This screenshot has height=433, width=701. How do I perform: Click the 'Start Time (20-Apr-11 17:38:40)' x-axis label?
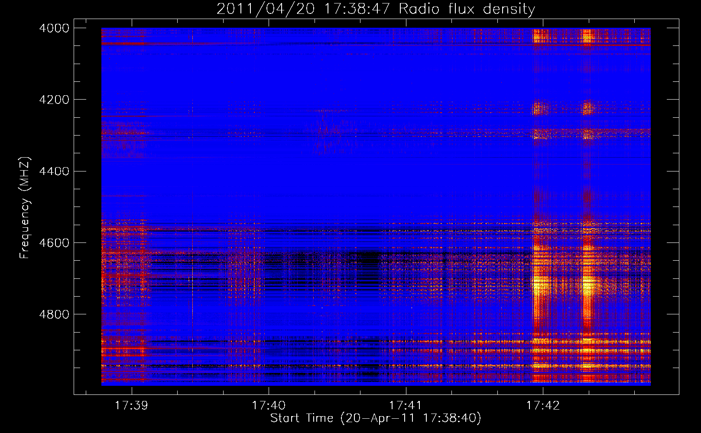tap(376, 418)
